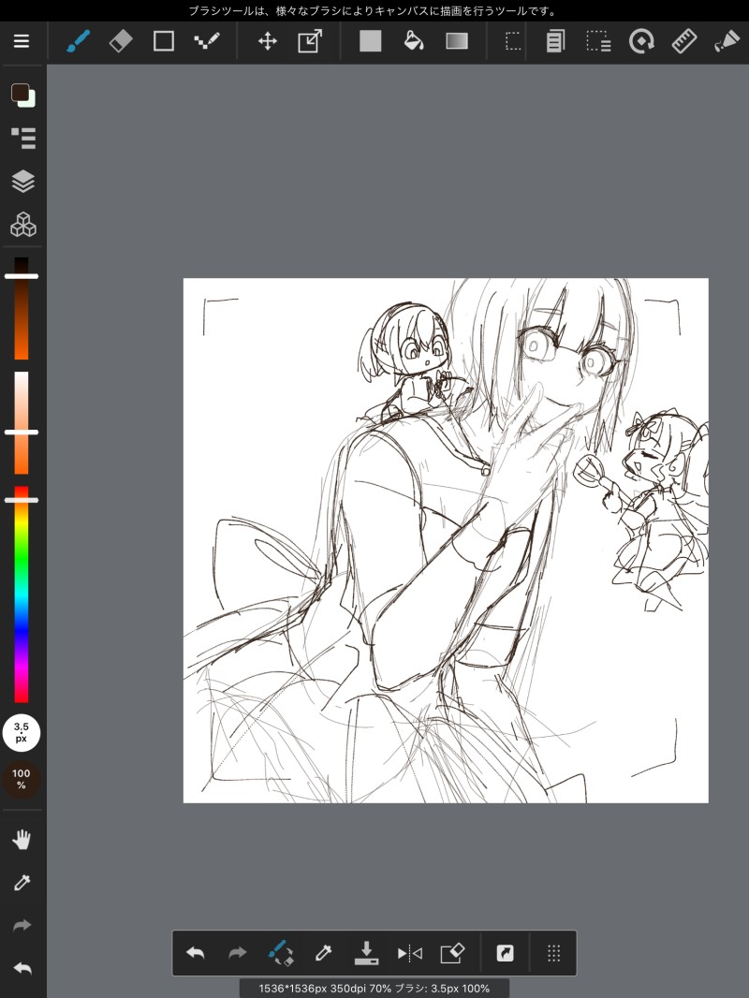
Task: Tap the 100% opacity button
Action: pyautogui.click(x=21, y=779)
